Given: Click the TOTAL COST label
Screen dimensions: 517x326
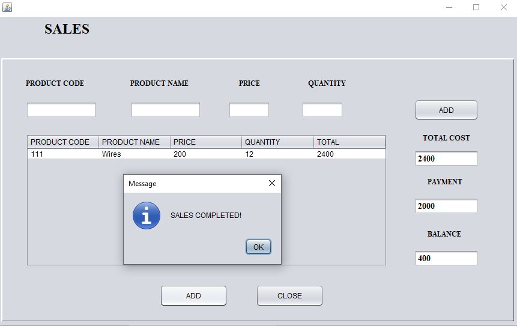Looking at the screenshot, I should [x=446, y=137].
